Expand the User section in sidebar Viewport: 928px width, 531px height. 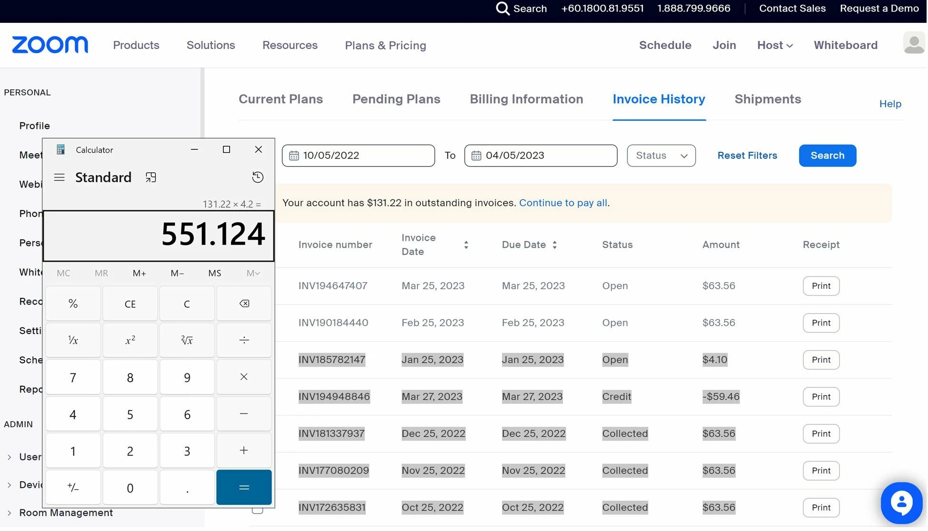click(x=10, y=457)
